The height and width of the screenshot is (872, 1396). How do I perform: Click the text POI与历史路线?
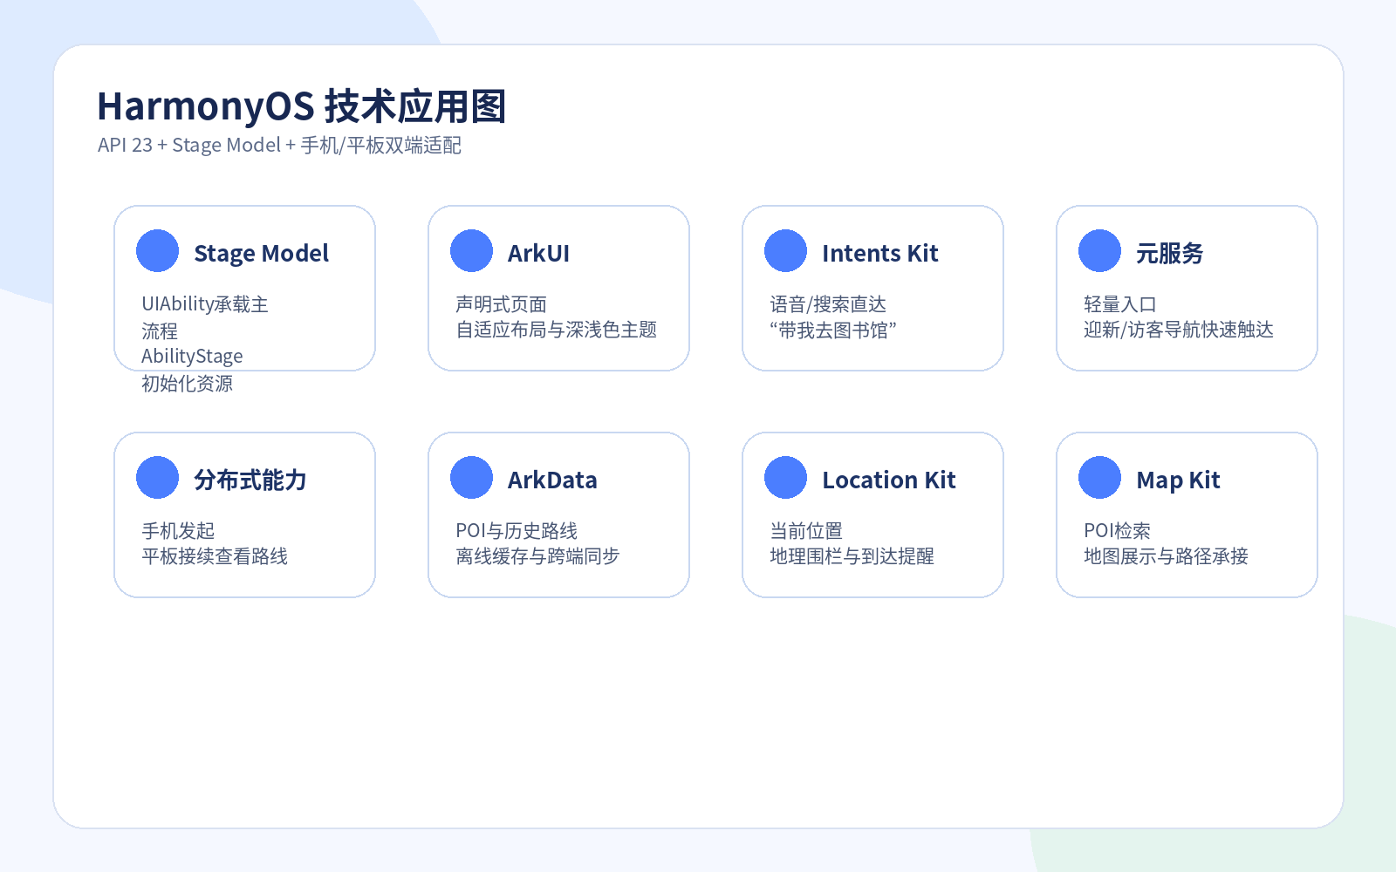pos(517,531)
